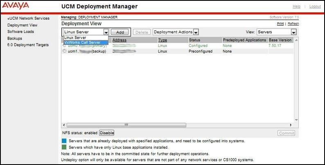Open the Help link

296,7
